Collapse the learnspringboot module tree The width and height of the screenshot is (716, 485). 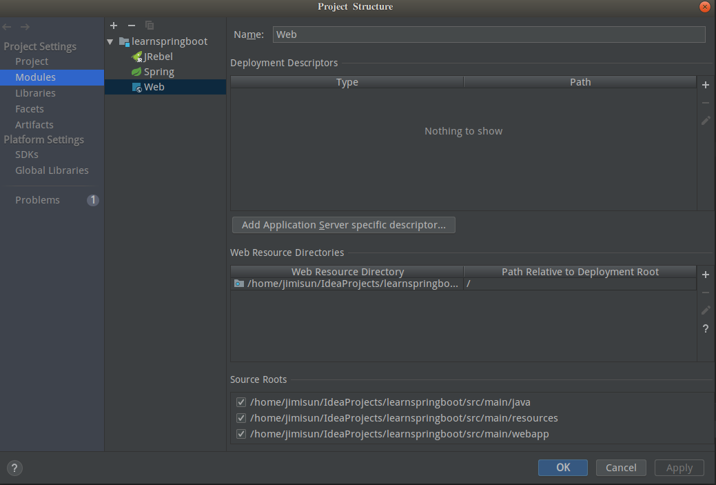110,41
